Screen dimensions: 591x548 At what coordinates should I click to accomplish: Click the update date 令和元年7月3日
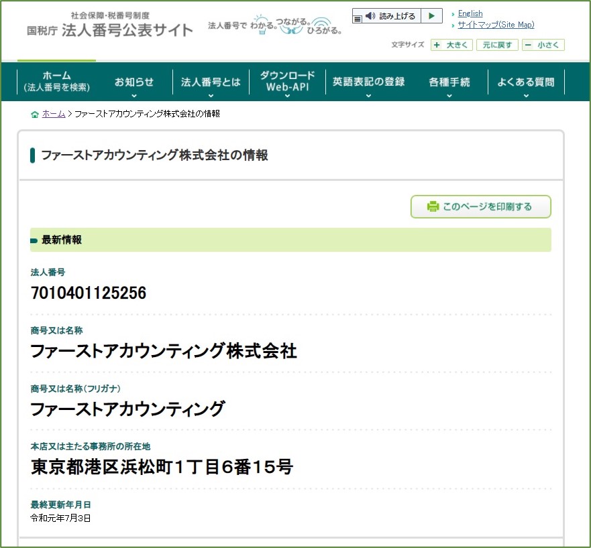(60, 519)
